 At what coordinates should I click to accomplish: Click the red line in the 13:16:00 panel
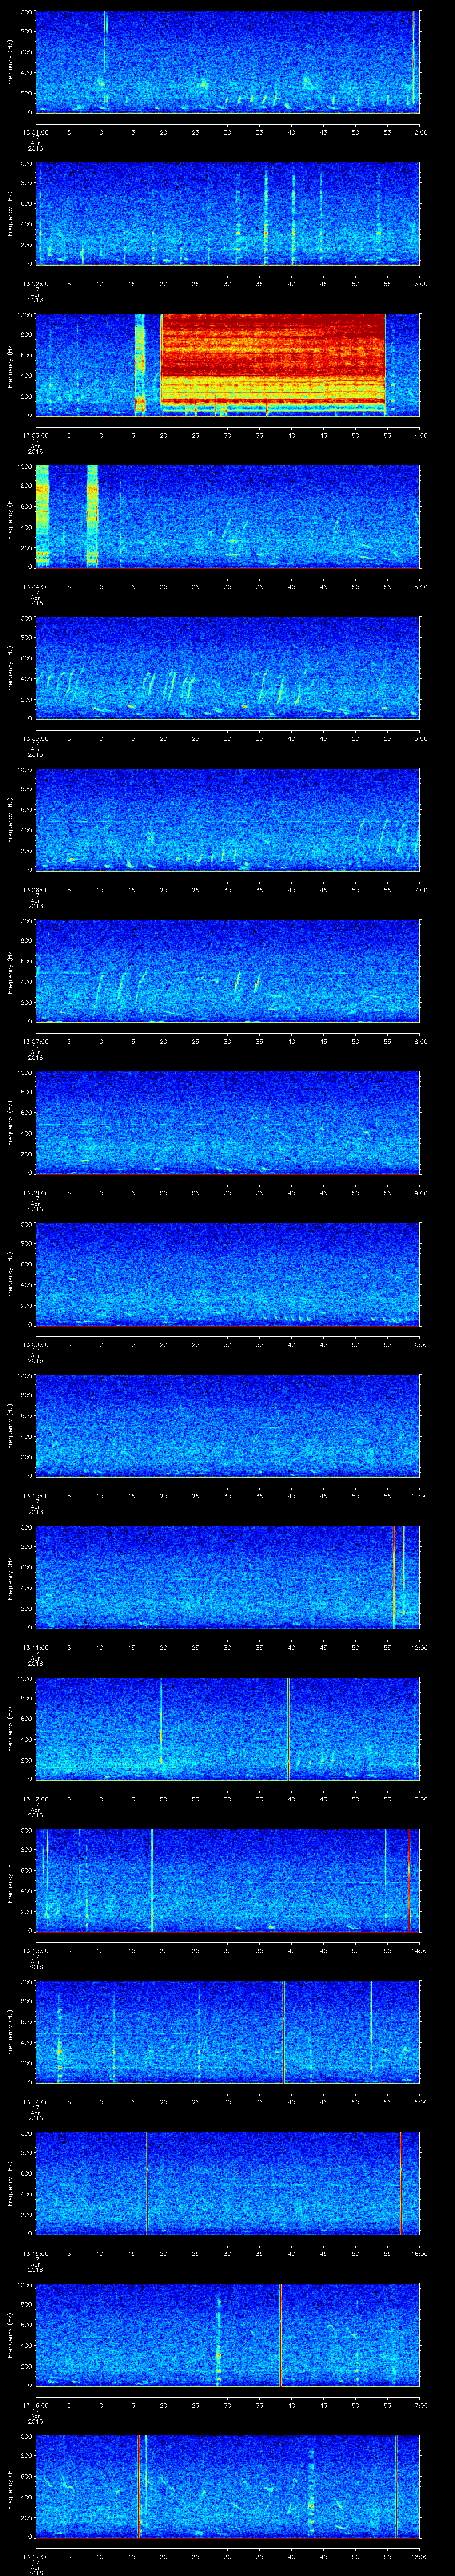281,2335
